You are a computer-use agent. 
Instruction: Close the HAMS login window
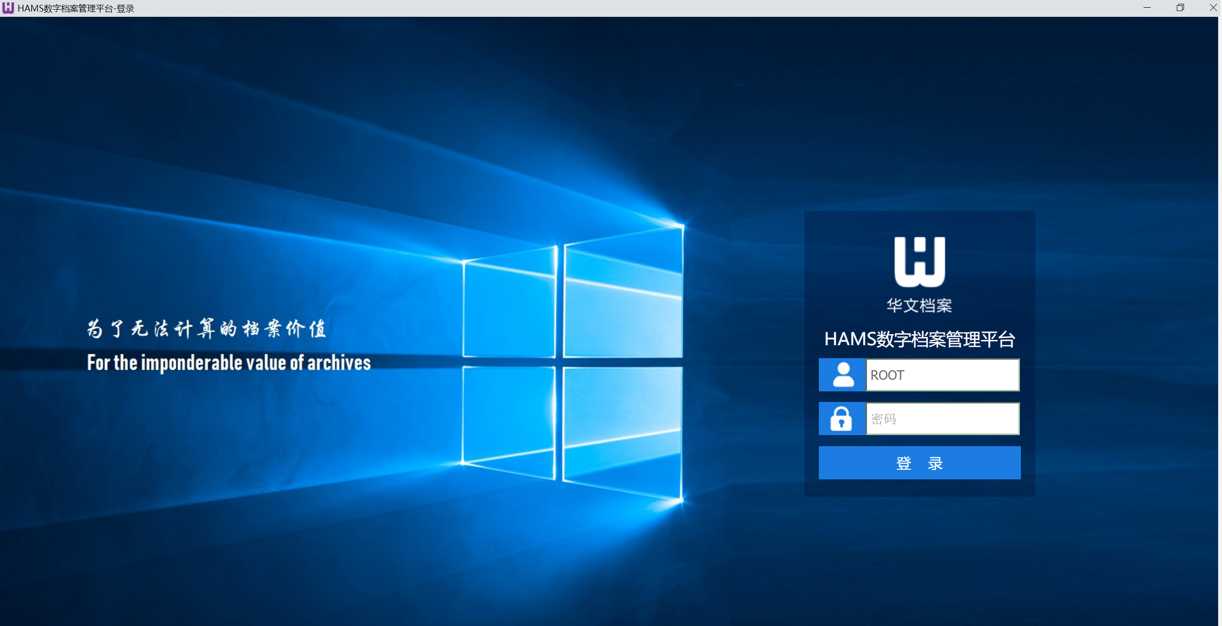point(1213,8)
